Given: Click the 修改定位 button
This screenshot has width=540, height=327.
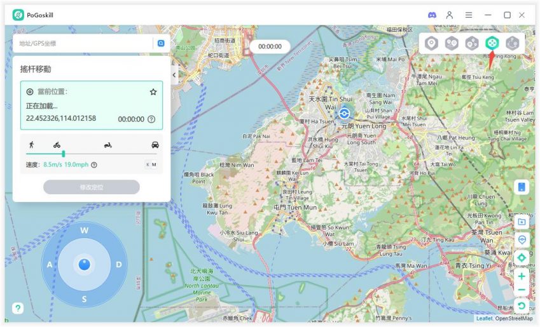Looking at the screenshot, I should click(92, 187).
